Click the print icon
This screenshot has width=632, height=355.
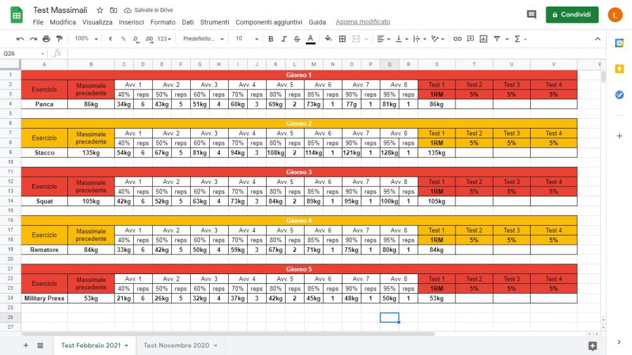tap(46, 39)
